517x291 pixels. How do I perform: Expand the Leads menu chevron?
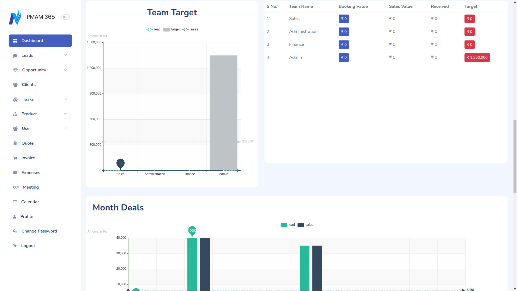65,55
